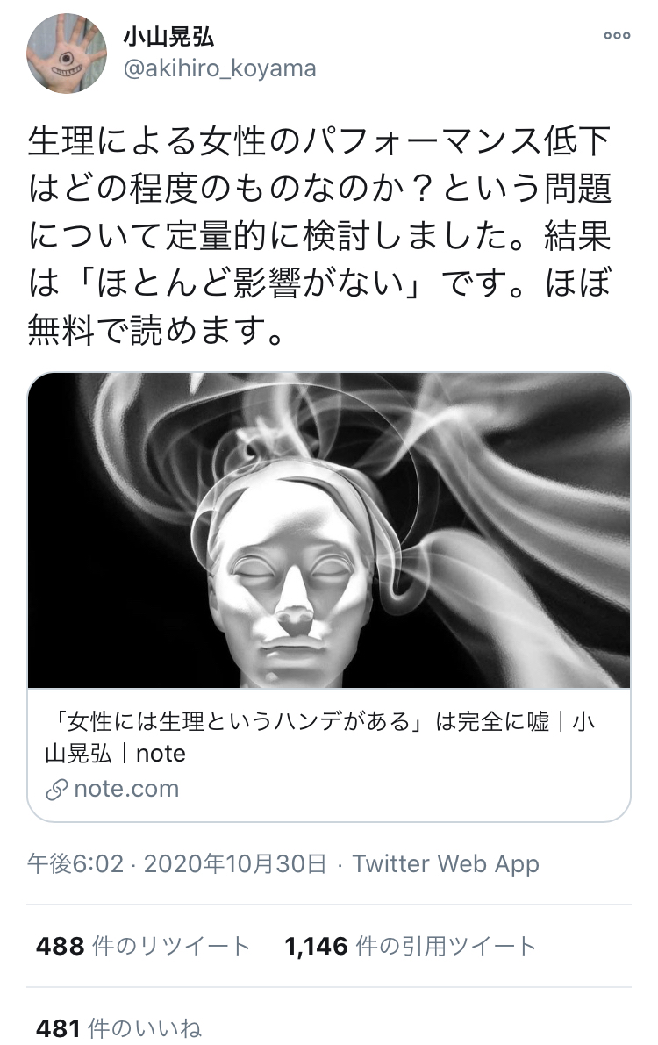The width and height of the screenshot is (658, 1045).
Task: Open the date 2020年10月30日
Action: [x=235, y=863]
